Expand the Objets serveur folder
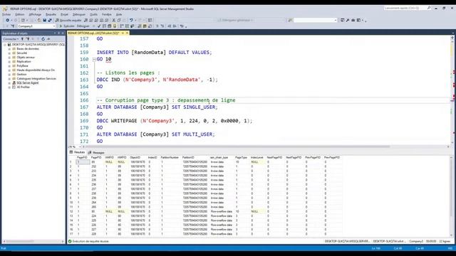 [9, 58]
